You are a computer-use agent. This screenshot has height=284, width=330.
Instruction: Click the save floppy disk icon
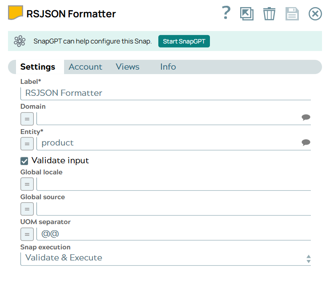coord(292,14)
